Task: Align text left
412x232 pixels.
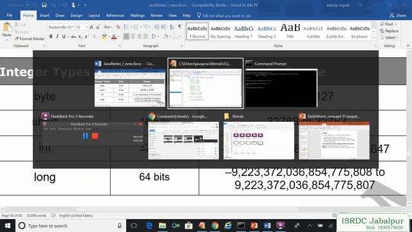Action: point(126,36)
